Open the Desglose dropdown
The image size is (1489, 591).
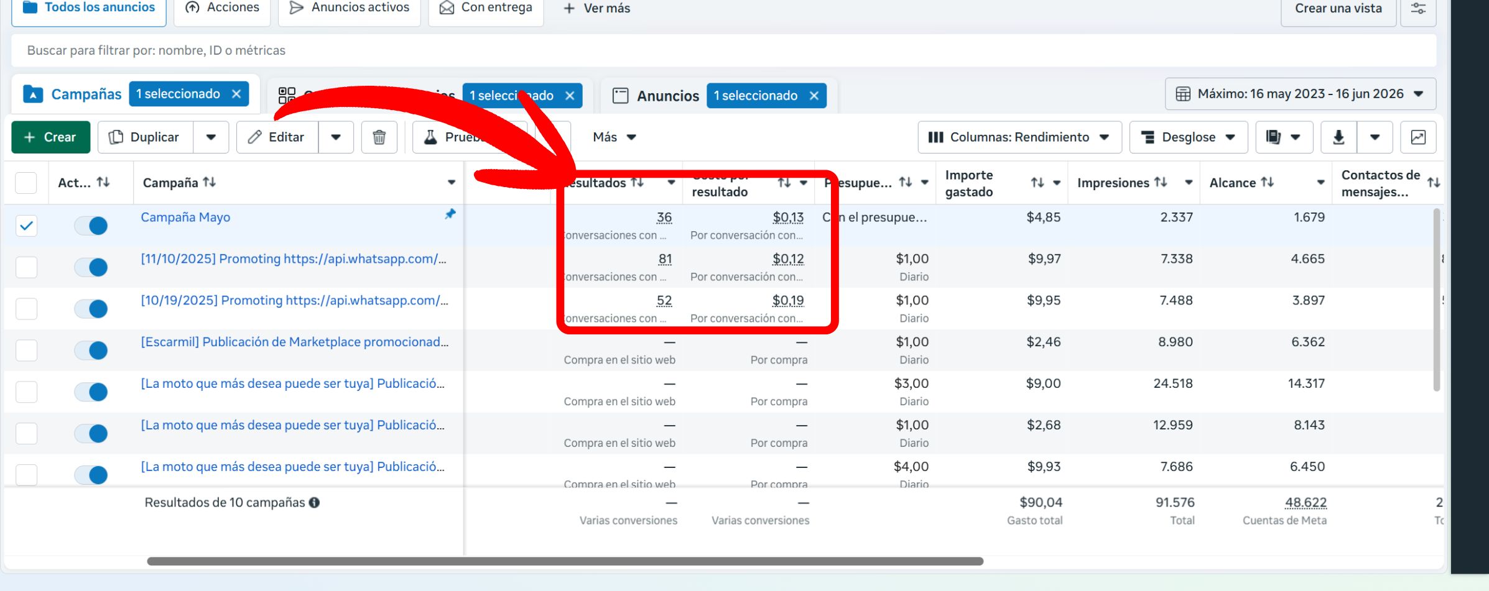(x=1189, y=137)
